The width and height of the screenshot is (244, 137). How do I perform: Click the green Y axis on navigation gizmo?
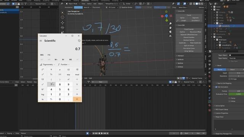point(167,20)
